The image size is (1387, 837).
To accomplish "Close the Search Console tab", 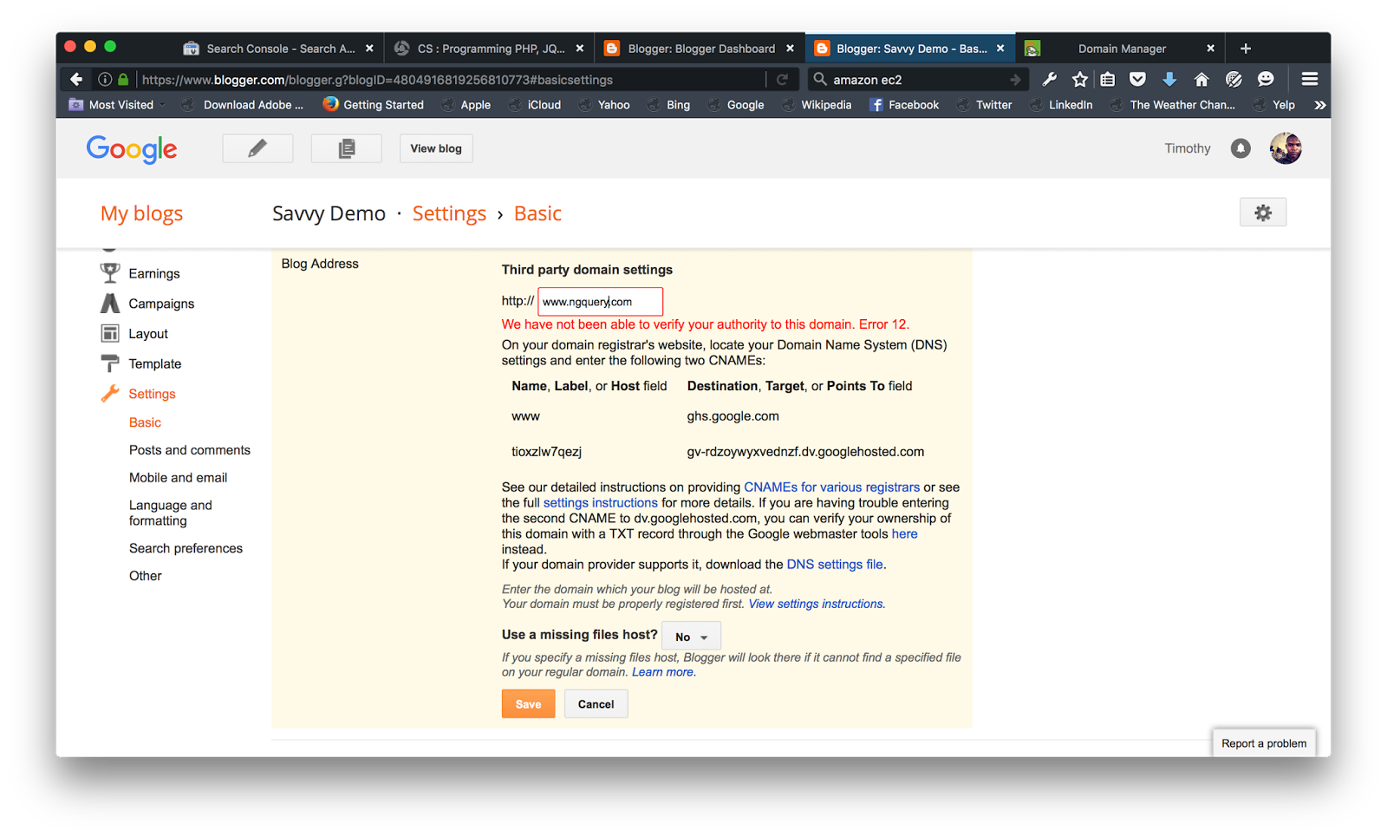I will click(369, 49).
